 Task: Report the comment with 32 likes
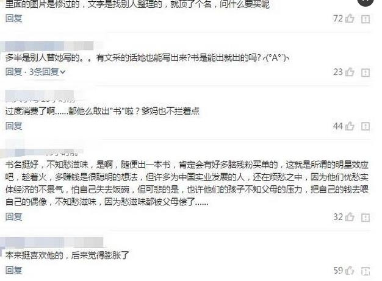coord(365,217)
